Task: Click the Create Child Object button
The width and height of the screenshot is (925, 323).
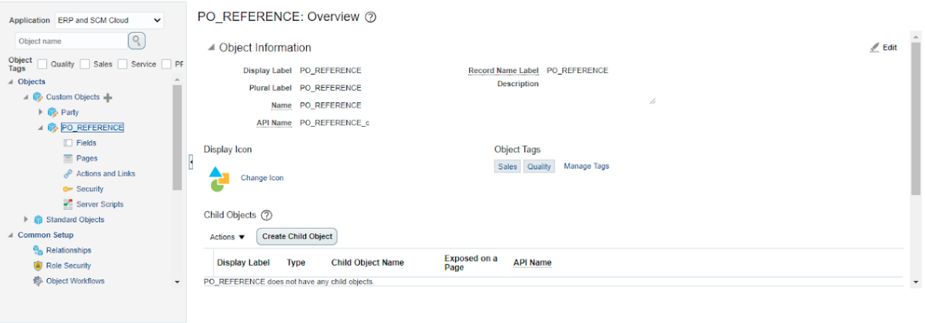Action: pyautogui.click(x=297, y=236)
